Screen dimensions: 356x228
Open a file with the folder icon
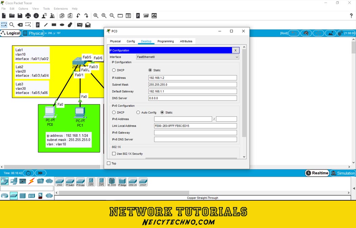click(x=12, y=16)
